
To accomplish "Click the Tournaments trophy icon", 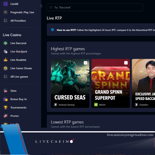I will [x=5, y=107].
